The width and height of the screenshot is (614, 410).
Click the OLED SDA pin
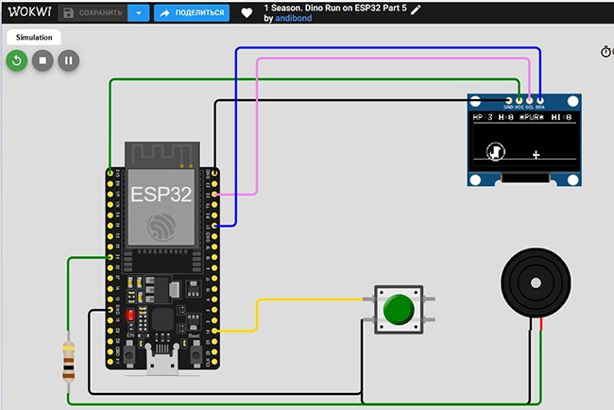(x=540, y=101)
